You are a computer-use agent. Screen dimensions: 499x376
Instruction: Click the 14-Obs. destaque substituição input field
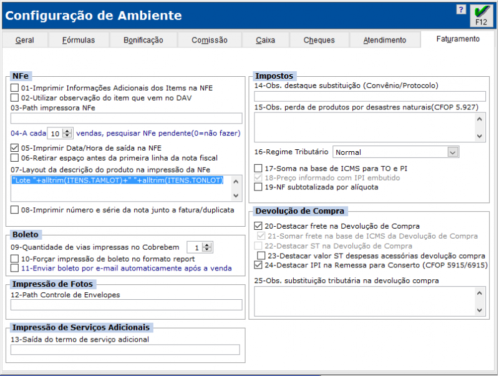tap(369, 96)
